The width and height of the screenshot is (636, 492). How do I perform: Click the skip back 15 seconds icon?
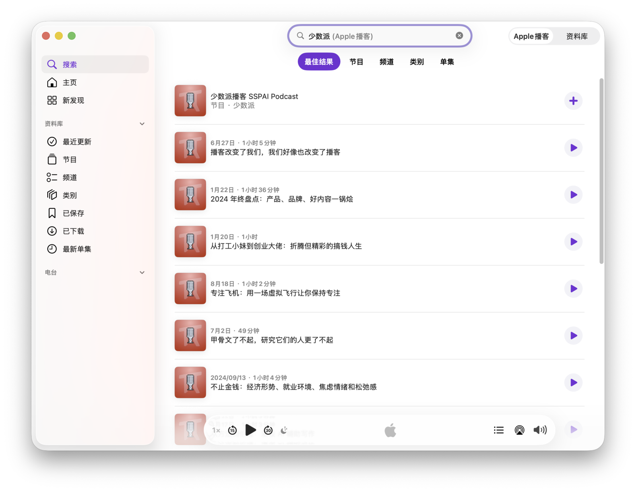pyautogui.click(x=233, y=430)
